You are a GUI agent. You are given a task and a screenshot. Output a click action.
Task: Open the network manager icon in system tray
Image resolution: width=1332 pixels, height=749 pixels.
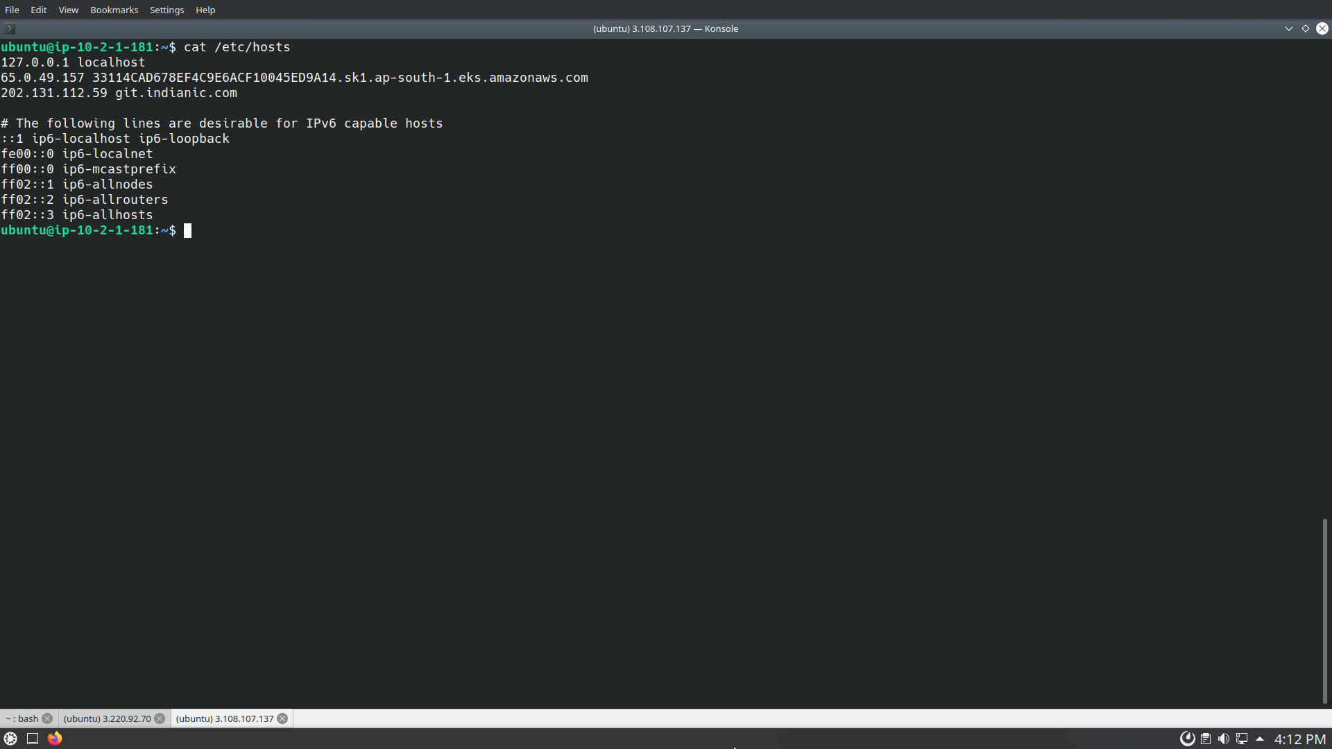[x=1240, y=739]
